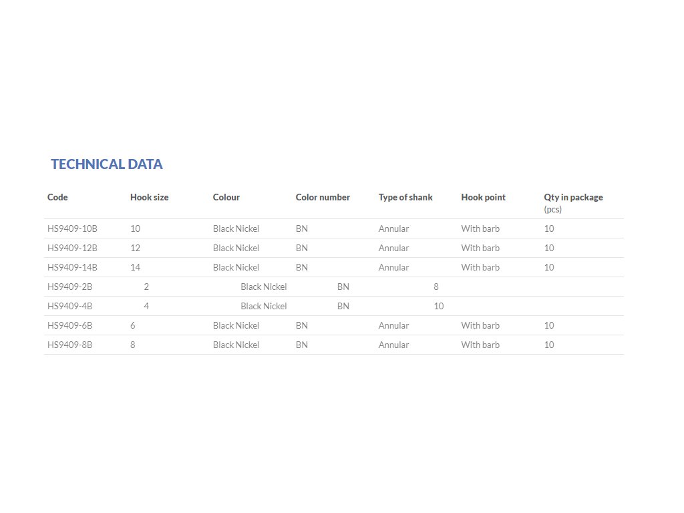The height and width of the screenshot is (513, 684).
Task: Click Annular in the HS9409-8B row
Action: click(393, 345)
